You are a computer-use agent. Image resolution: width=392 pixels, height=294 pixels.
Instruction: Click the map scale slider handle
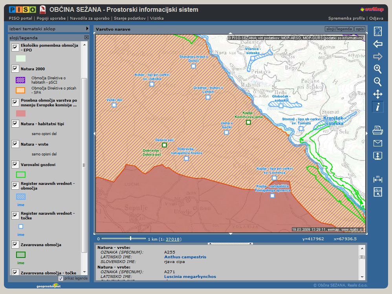[130, 238]
